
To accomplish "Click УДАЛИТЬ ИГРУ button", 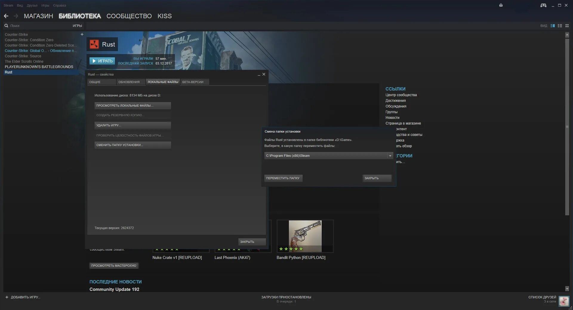I will pyautogui.click(x=133, y=125).
